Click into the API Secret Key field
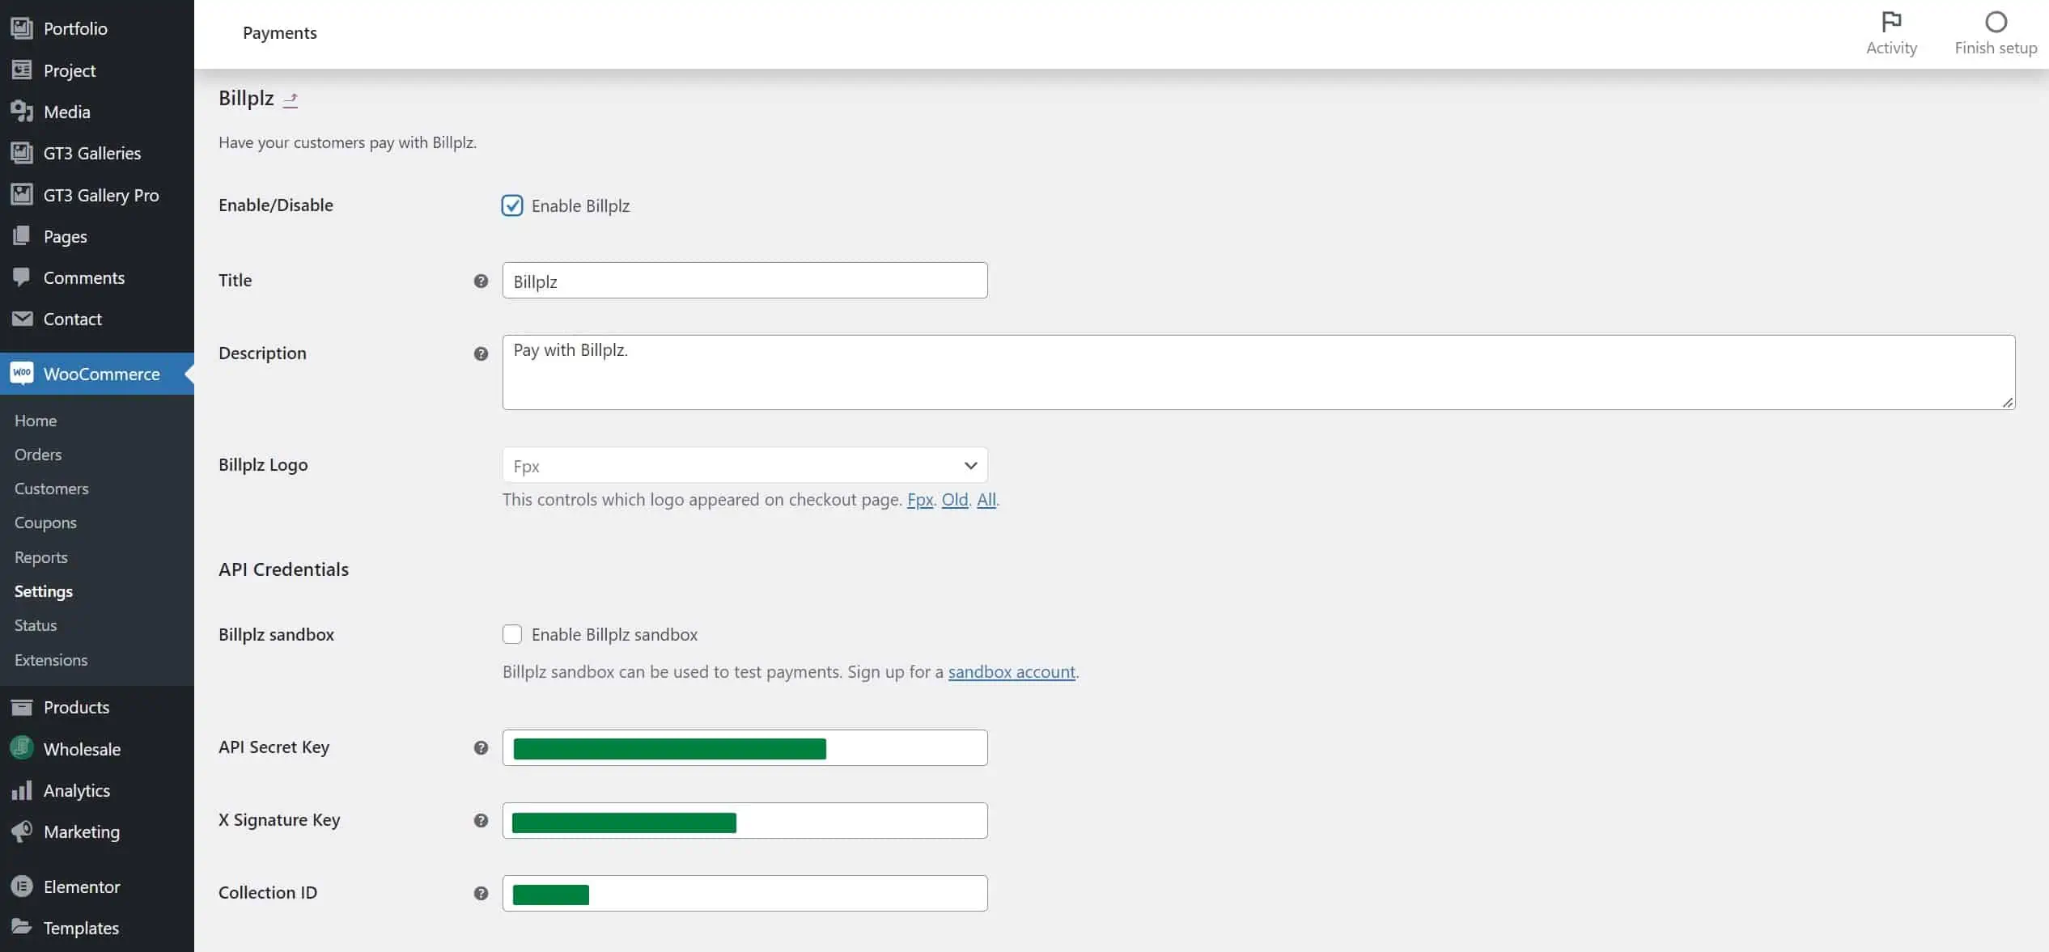This screenshot has width=2049, height=952. point(745,747)
